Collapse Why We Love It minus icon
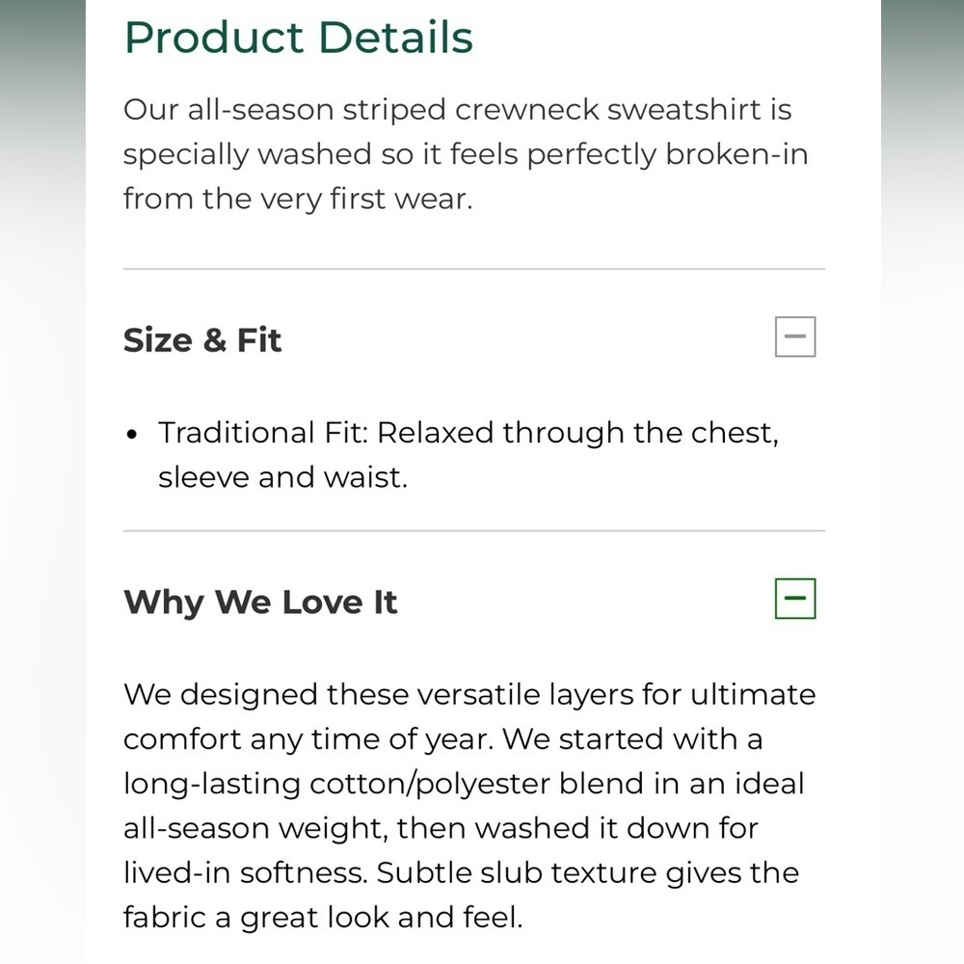Image resolution: width=964 pixels, height=964 pixels. [795, 599]
